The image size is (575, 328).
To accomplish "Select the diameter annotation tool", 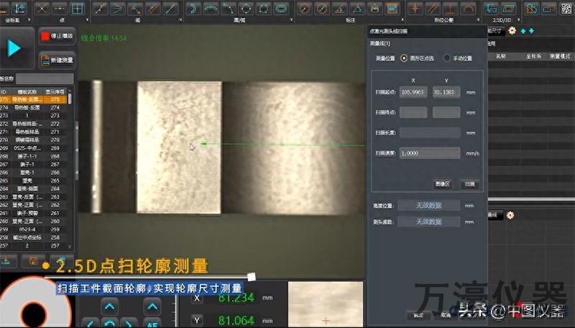I will tap(321, 9).
